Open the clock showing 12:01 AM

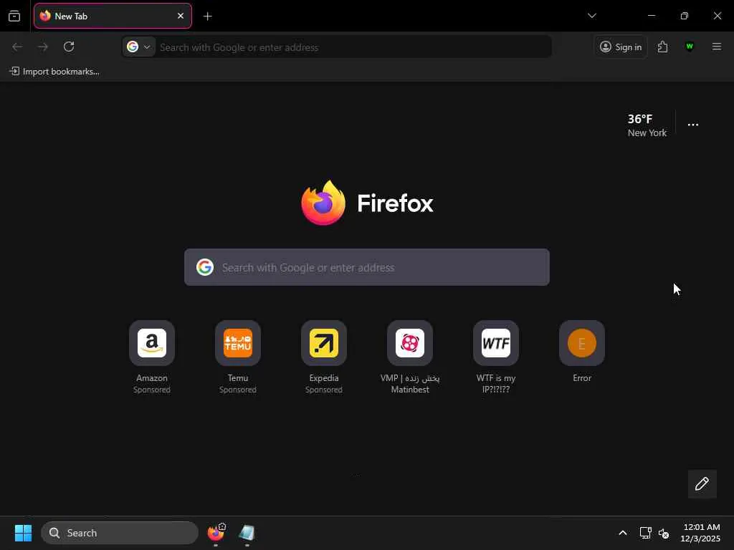coord(701,533)
